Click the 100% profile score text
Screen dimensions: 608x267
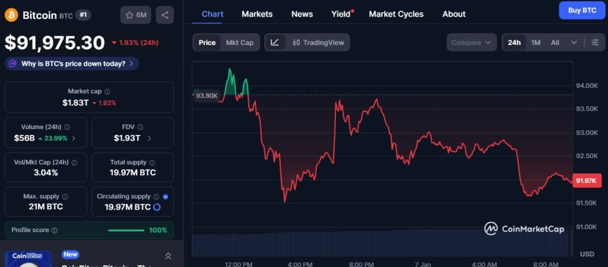pos(158,230)
